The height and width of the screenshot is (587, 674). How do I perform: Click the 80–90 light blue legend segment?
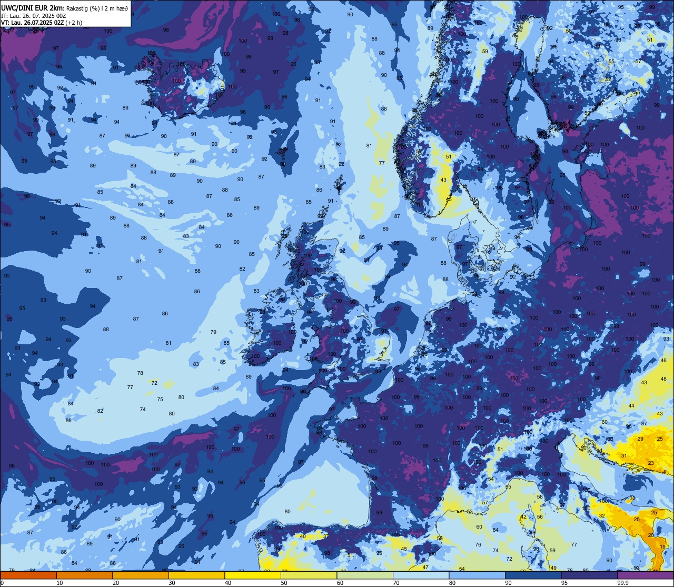pyautogui.click(x=477, y=575)
